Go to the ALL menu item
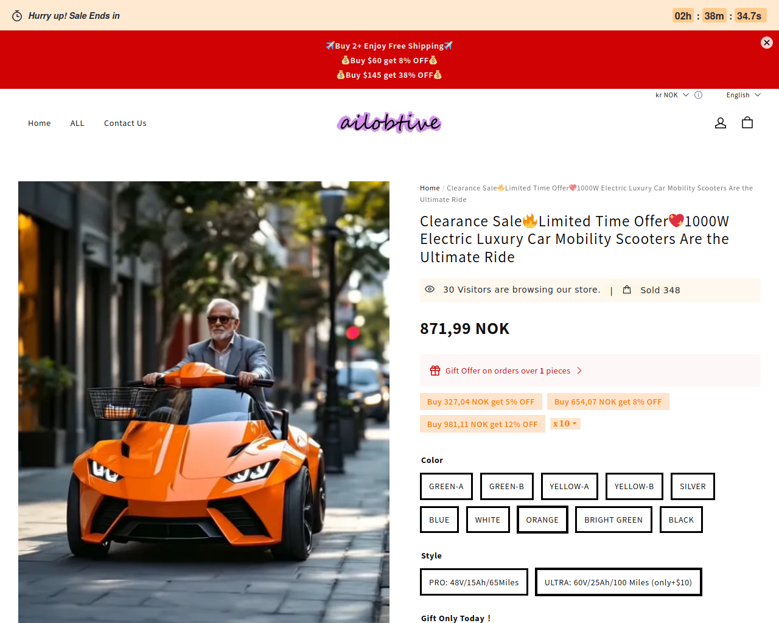 77,123
